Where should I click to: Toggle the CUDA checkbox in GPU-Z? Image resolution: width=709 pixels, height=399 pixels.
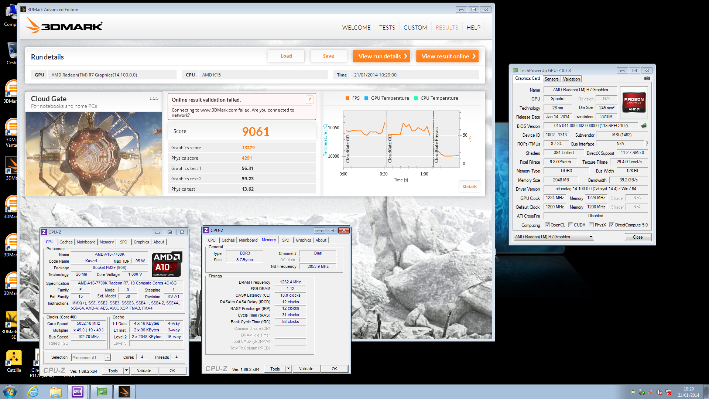[x=571, y=225]
